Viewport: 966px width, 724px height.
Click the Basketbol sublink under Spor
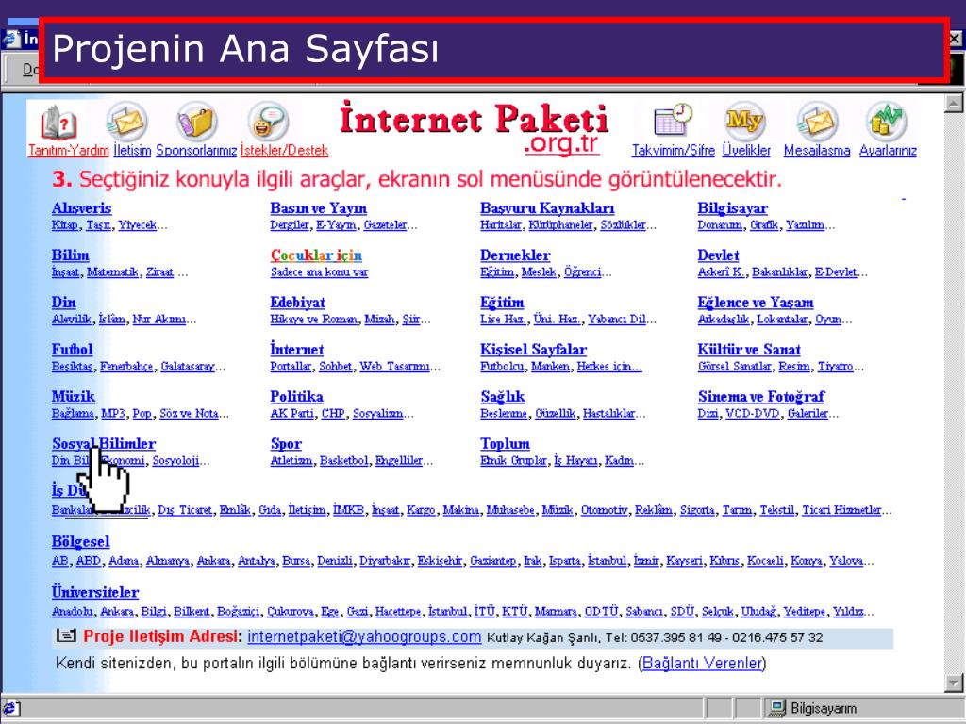coord(343,460)
